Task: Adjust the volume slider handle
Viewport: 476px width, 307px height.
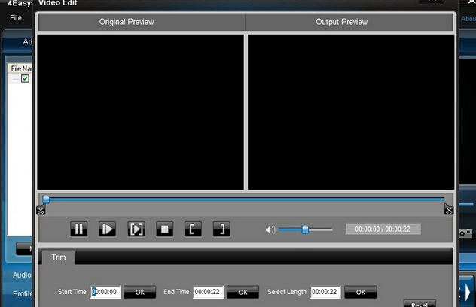Action: (x=305, y=229)
